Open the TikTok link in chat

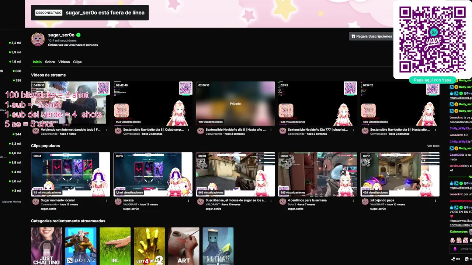pyautogui.click(x=461, y=223)
